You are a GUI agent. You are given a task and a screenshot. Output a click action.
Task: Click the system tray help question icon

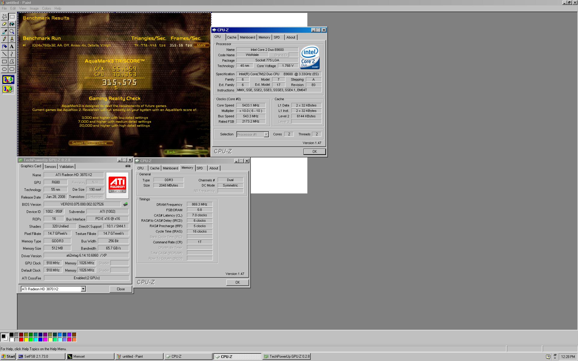pos(548,357)
